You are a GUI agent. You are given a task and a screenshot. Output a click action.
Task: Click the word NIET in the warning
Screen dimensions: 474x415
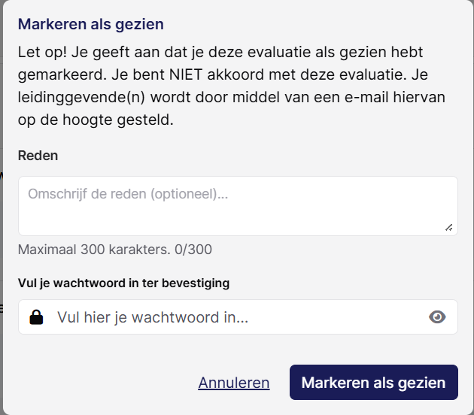pyautogui.click(x=186, y=74)
